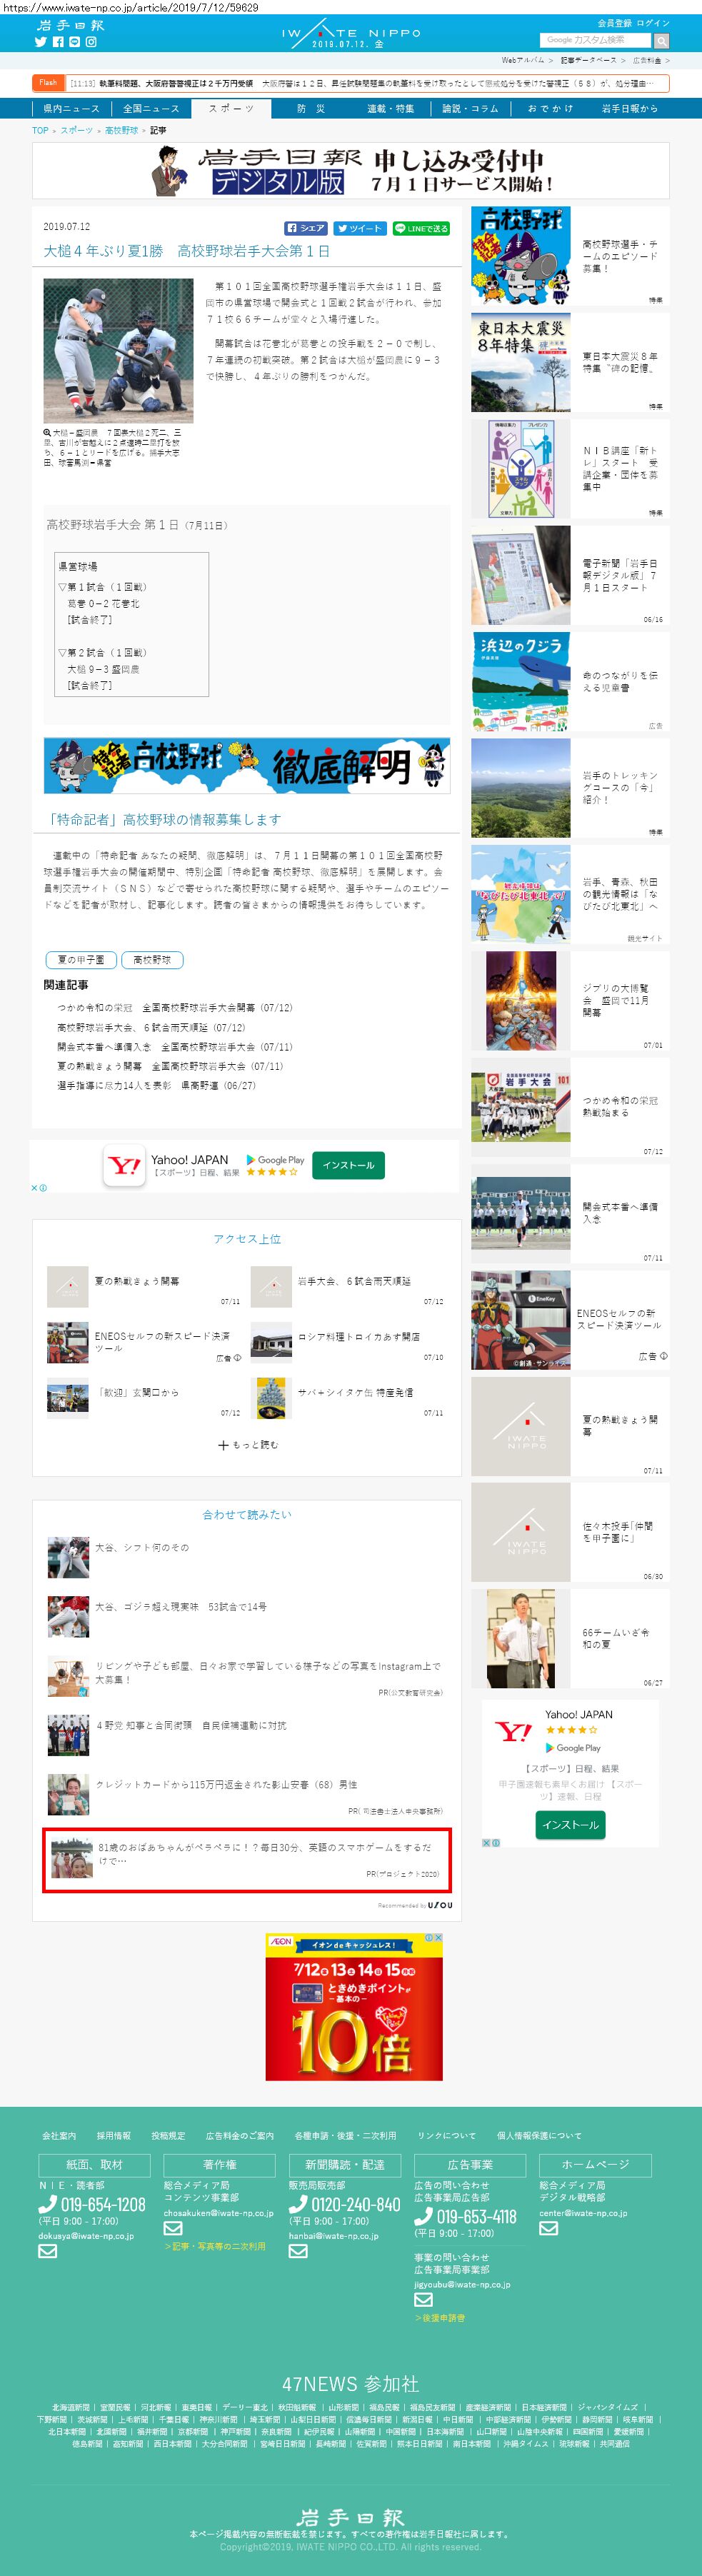702x2576 pixels.
Task: Click 新聞購読・配達 footer heading box
Action: (x=344, y=2164)
